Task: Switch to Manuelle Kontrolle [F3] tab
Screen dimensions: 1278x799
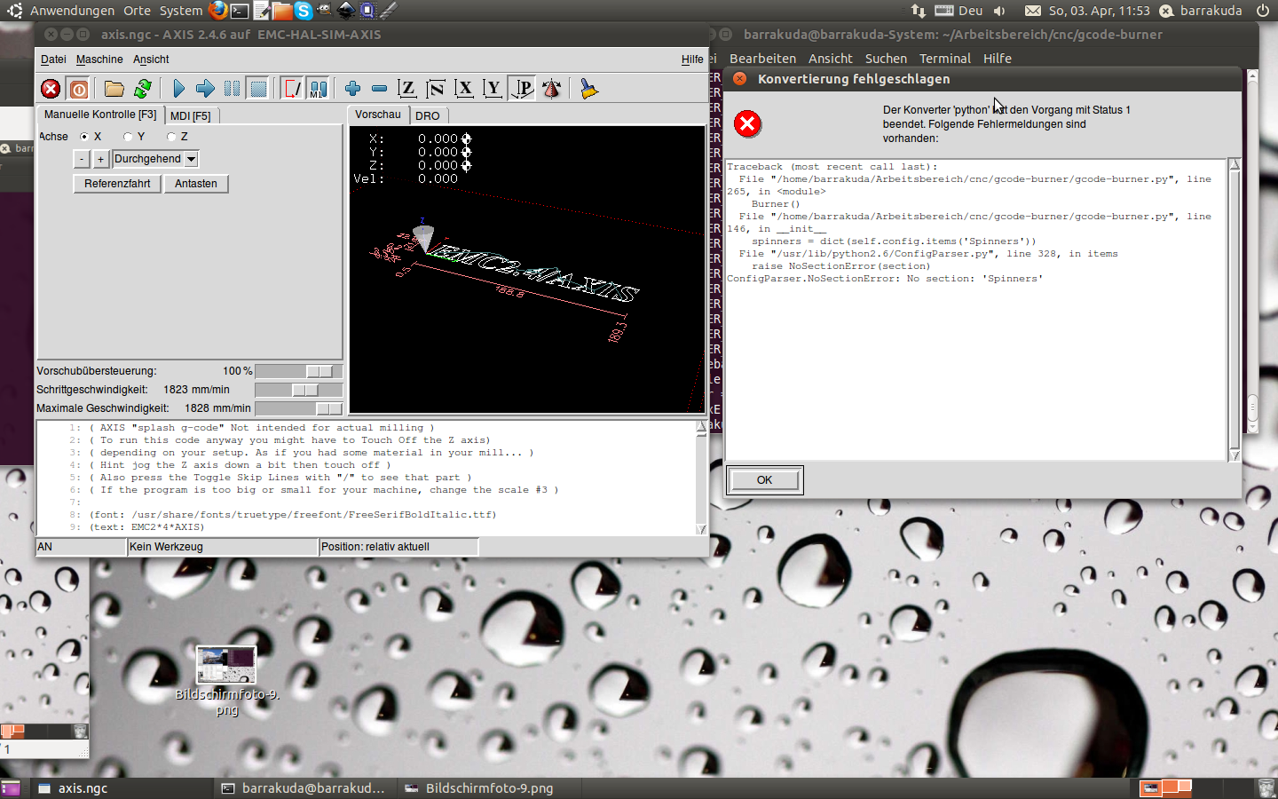Action: (x=100, y=115)
